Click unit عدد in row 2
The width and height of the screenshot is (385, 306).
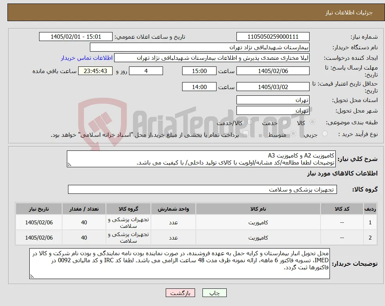pyautogui.click(x=174, y=238)
